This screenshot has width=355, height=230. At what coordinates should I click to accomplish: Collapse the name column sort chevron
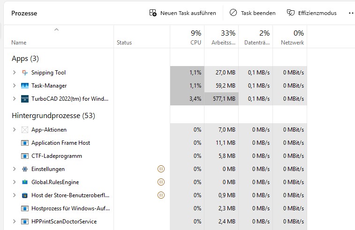[57, 30]
